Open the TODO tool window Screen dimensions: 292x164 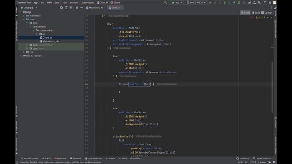pyautogui.click(x=47, y=159)
